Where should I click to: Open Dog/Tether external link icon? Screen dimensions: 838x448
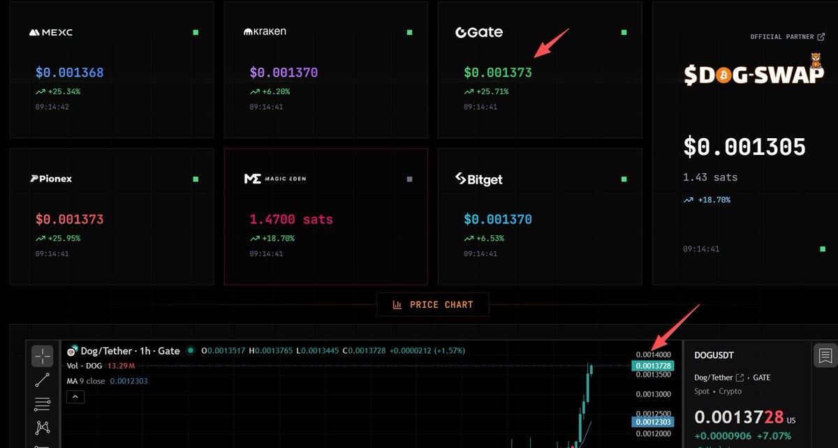740,378
